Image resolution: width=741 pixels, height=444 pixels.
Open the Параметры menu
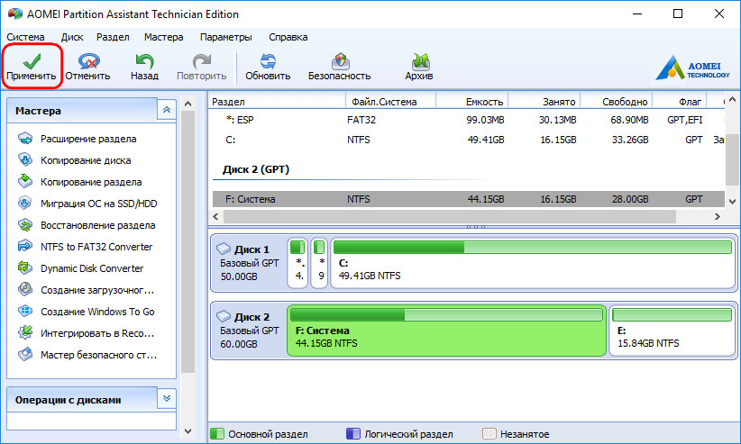coord(226,37)
